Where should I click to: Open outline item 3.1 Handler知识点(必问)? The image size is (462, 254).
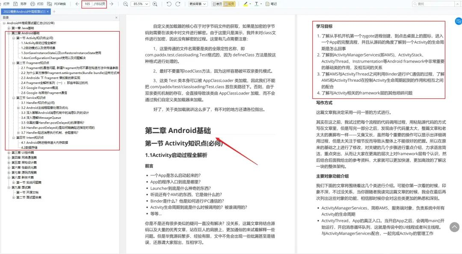point(38,103)
